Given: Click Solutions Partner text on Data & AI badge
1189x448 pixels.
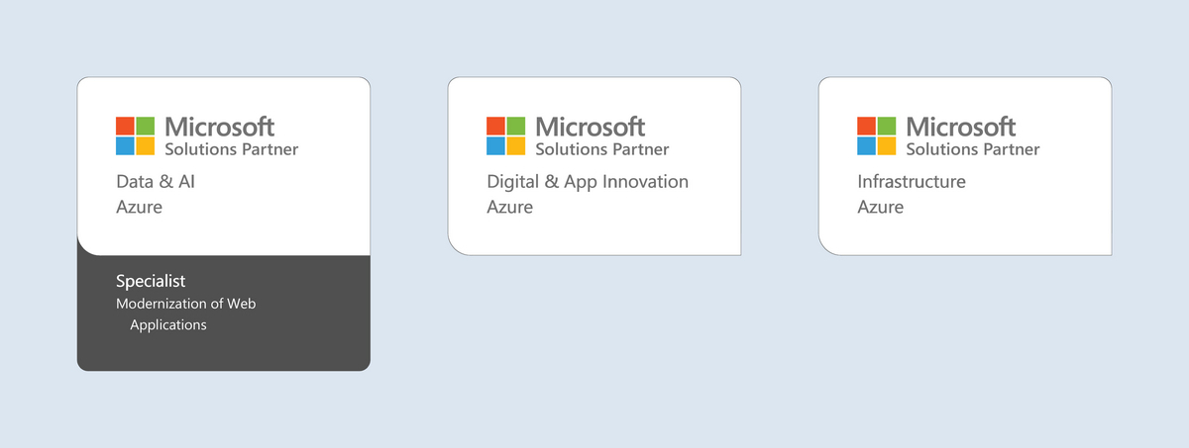Looking at the screenshot, I should pos(232,149).
